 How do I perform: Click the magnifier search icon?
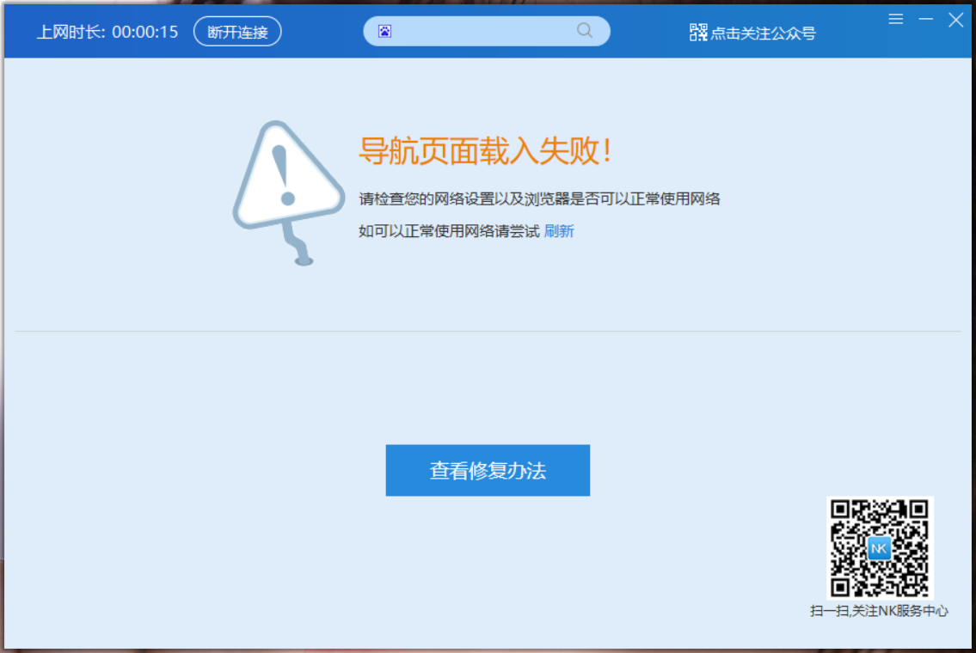click(x=584, y=30)
